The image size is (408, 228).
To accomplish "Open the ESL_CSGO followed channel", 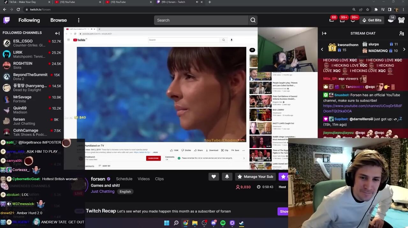I will tap(32, 43).
